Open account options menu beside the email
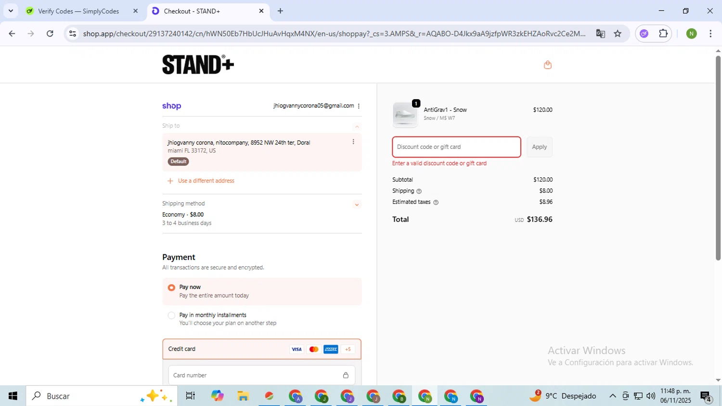 click(359, 106)
